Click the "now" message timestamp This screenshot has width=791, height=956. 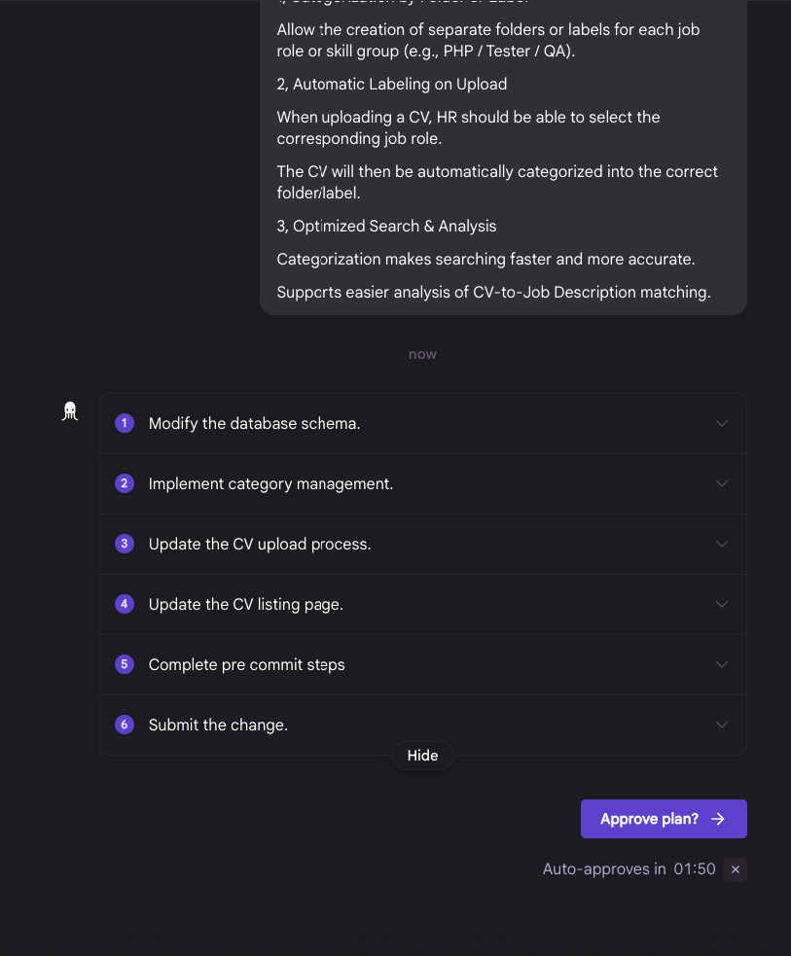point(422,354)
